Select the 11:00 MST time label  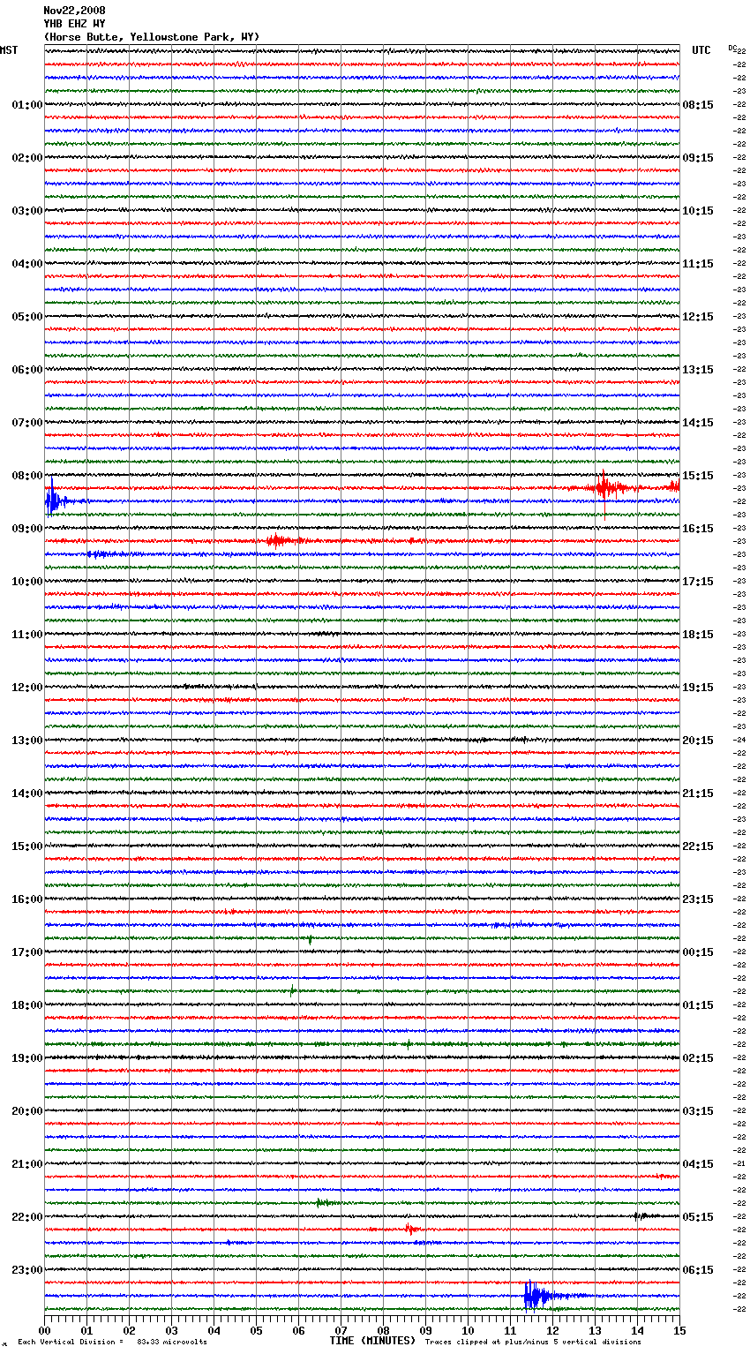click(27, 635)
